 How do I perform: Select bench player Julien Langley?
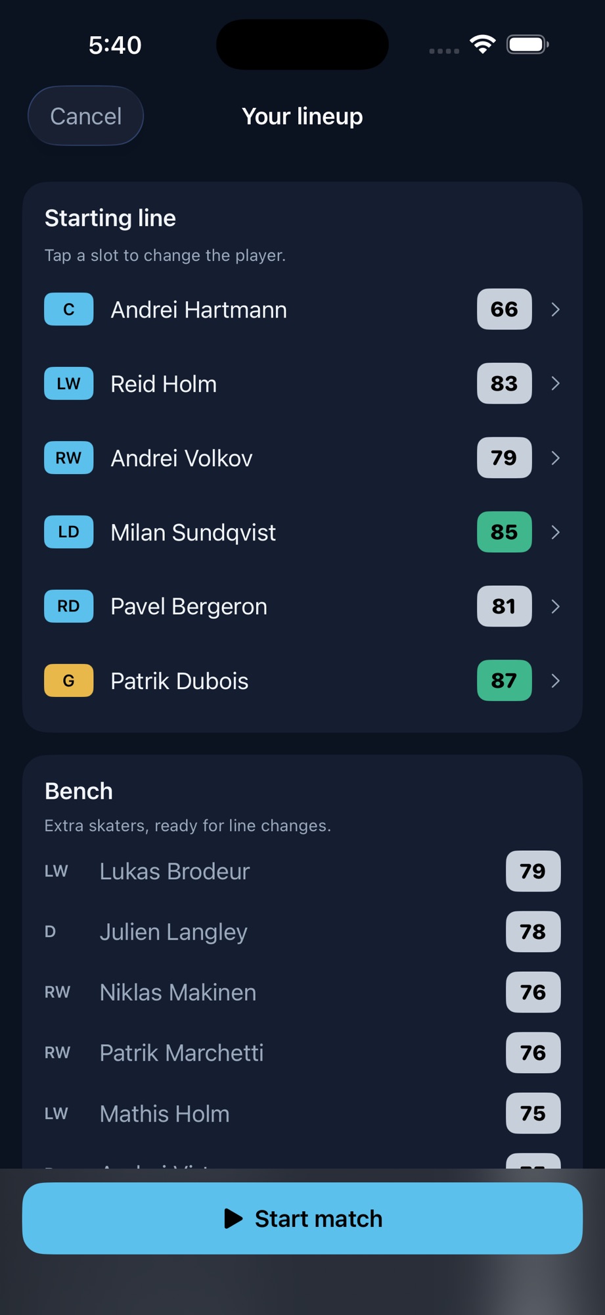point(302,932)
